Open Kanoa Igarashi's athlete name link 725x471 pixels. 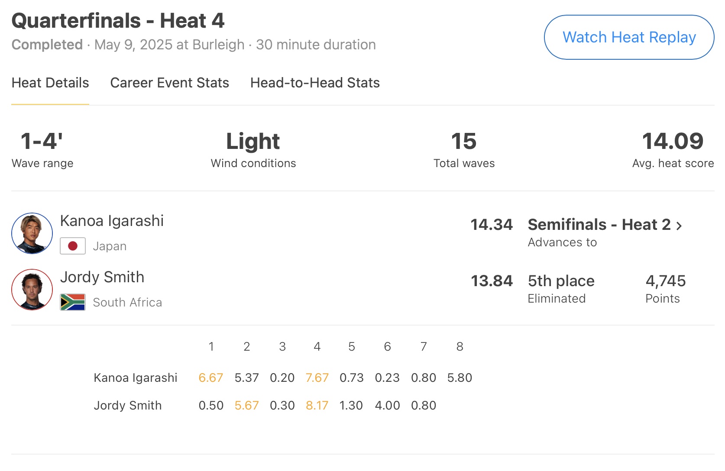(x=112, y=221)
